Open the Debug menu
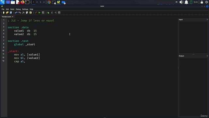Viewport: 209px width, 118px height. [18, 9]
